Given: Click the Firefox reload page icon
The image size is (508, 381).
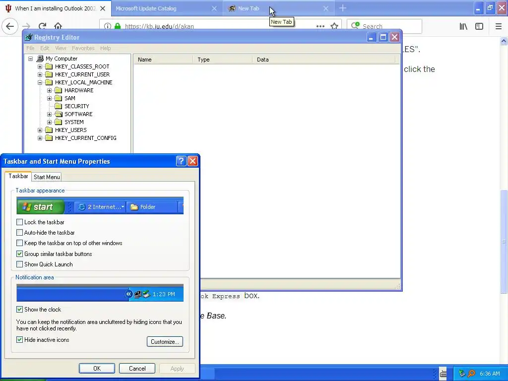Looking at the screenshot, I should (x=42, y=26).
